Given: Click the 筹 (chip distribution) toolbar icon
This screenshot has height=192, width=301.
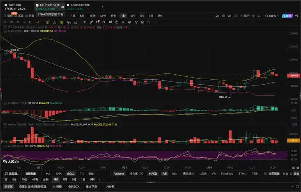Looking at the screenshot, I should [x=62, y=23].
